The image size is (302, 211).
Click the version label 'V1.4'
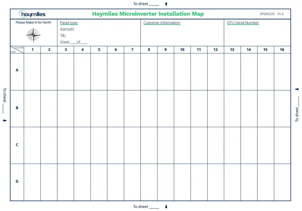pyautogui.click(x=280, y=14)
